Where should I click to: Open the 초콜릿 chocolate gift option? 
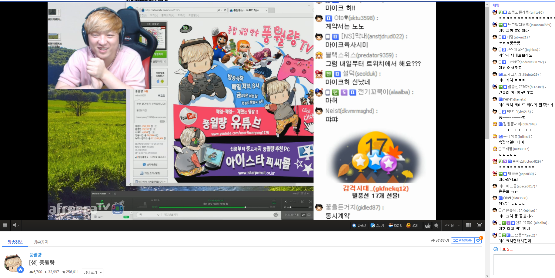coord(396,225)
